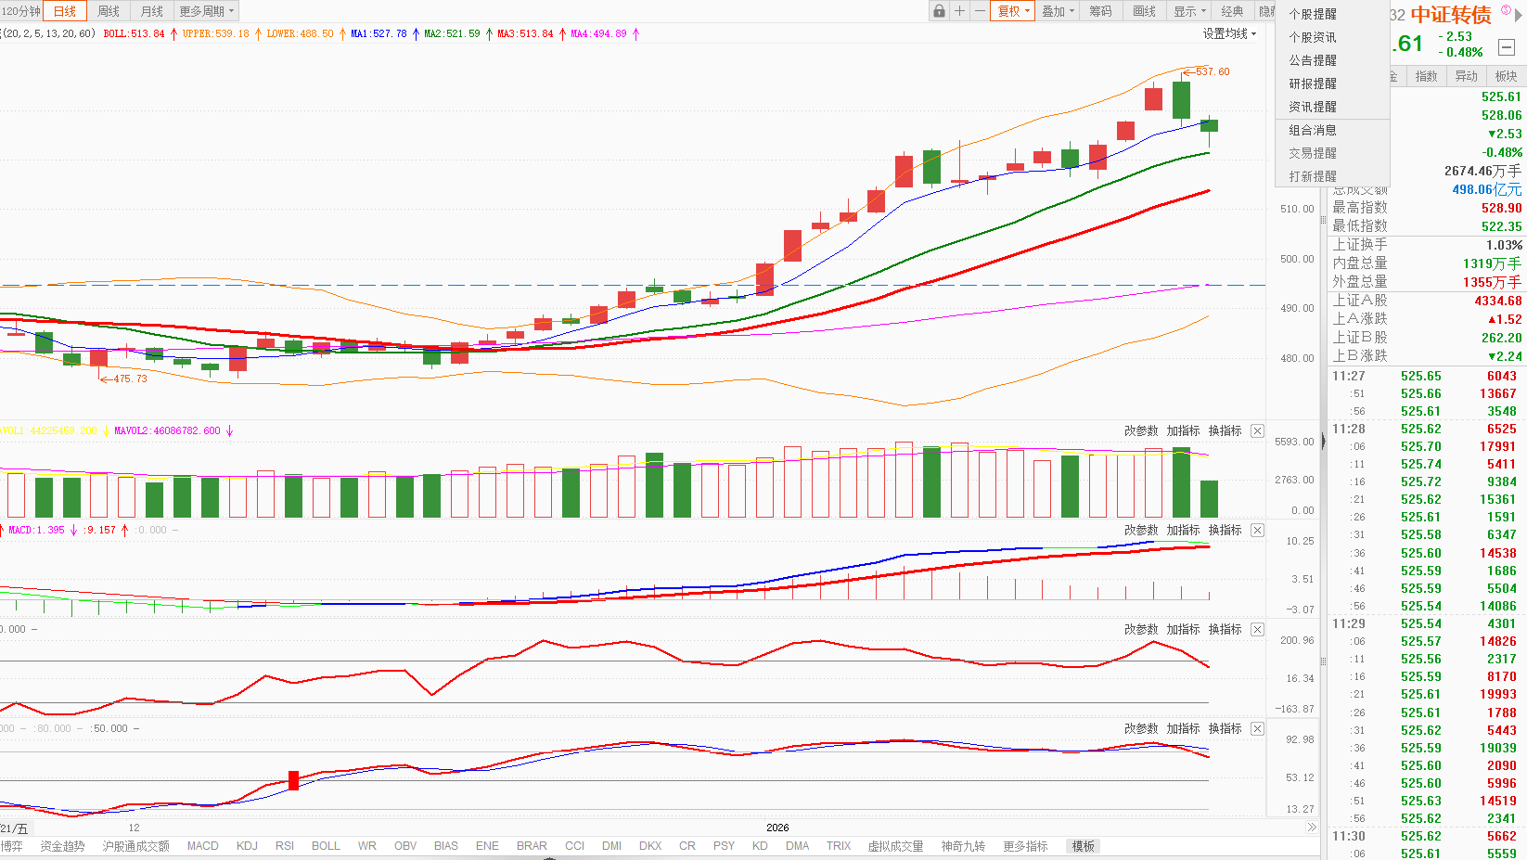Select the MACD indicator tab at bottom
The width and height of the screenshot is (1527, 860).
[202, 846]
